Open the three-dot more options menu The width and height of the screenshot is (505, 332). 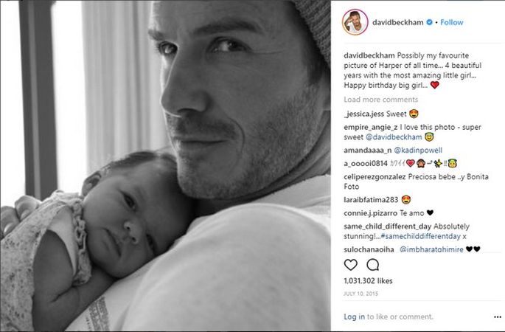click(498, 317)
